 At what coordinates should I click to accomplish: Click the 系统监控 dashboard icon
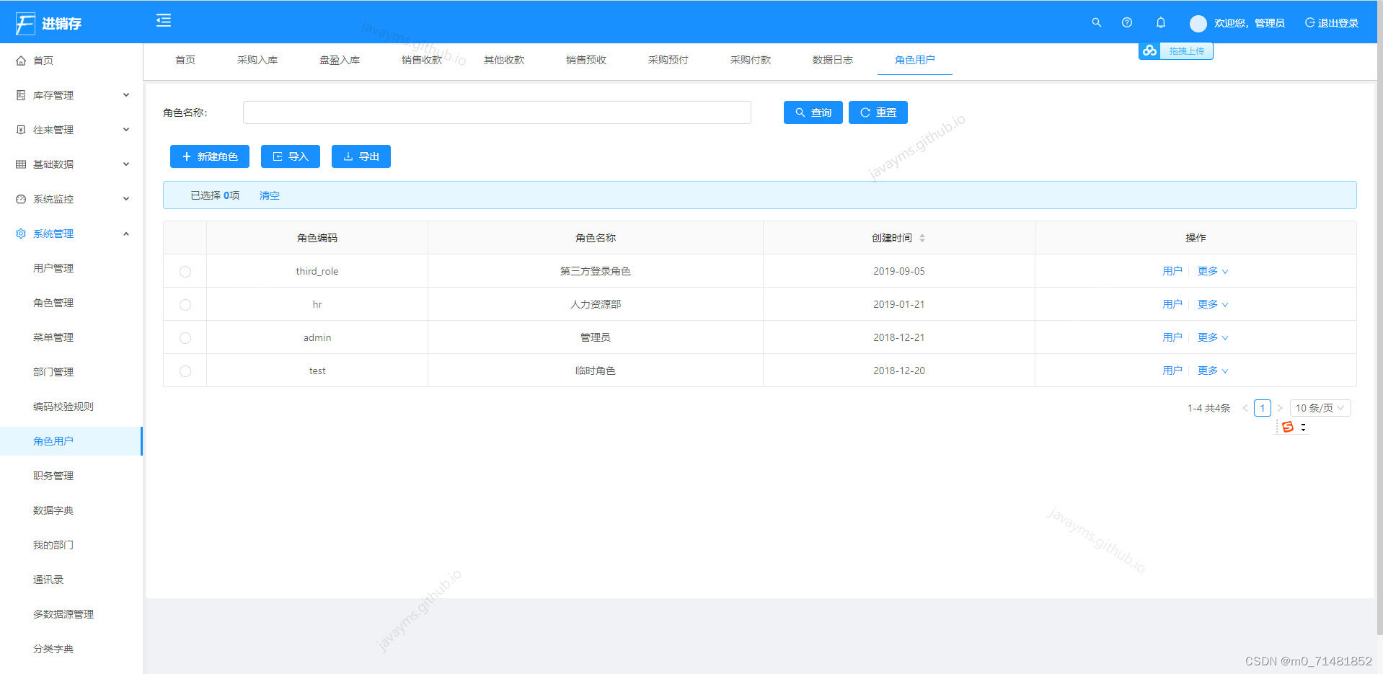[21, 199]
